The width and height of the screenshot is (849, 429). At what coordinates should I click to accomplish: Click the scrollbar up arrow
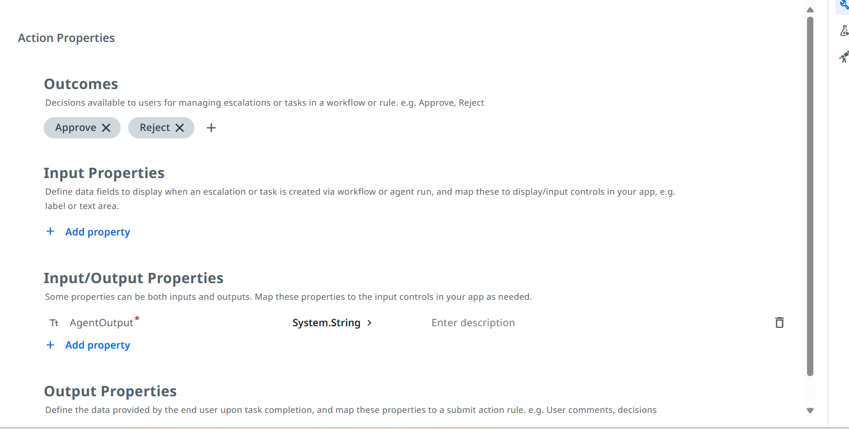click(810, 10)
